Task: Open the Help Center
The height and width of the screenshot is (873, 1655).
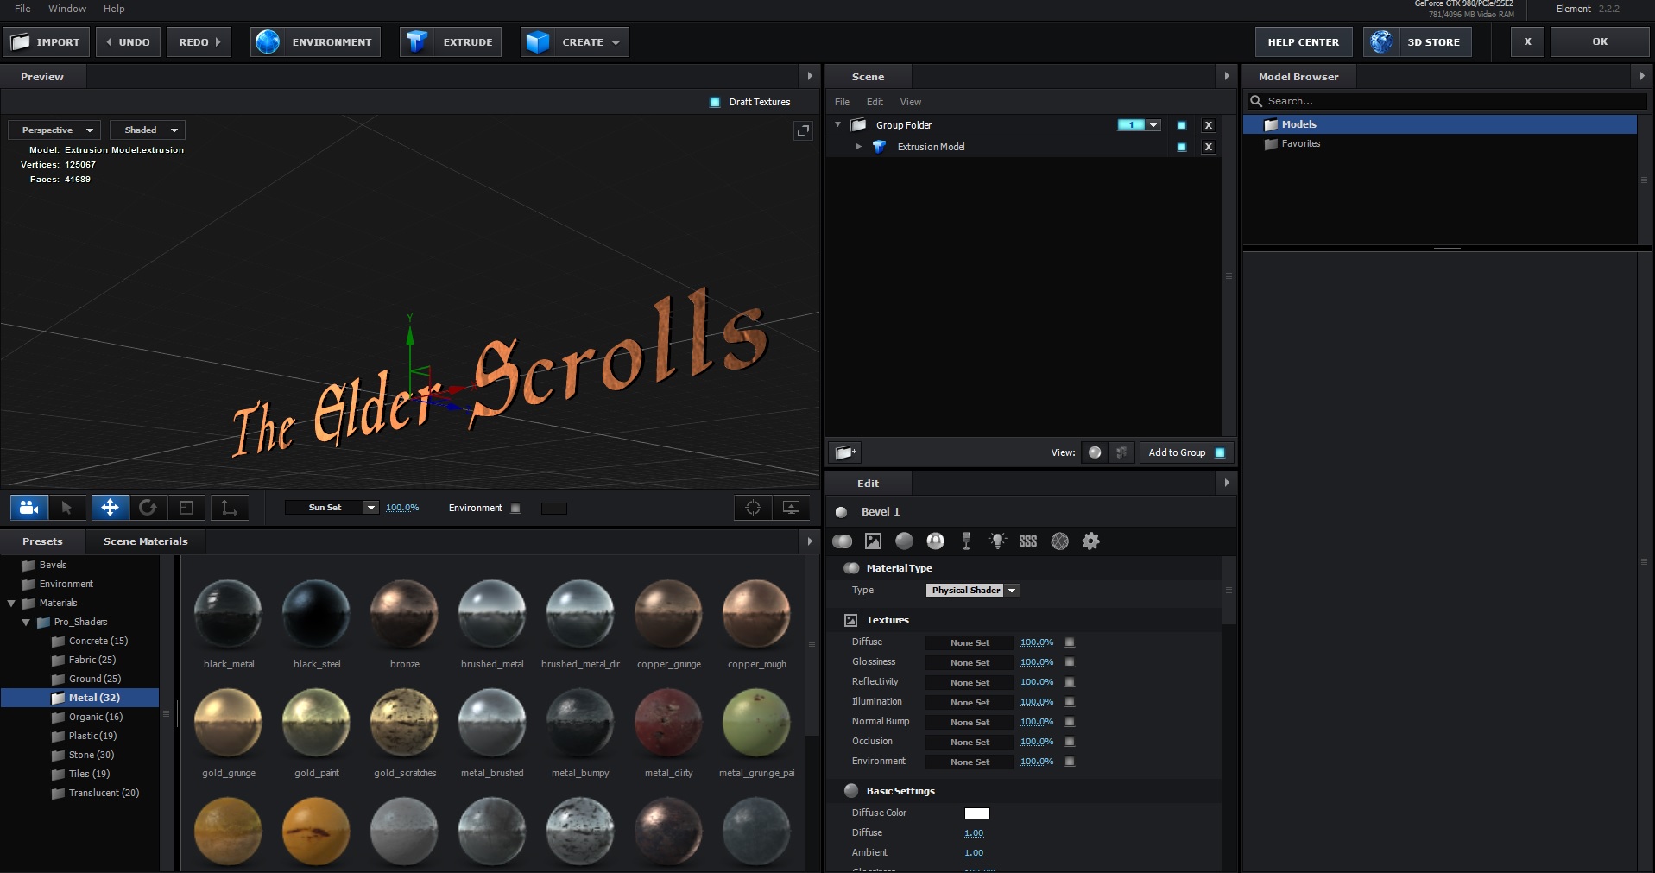Action: point(1304,42)
